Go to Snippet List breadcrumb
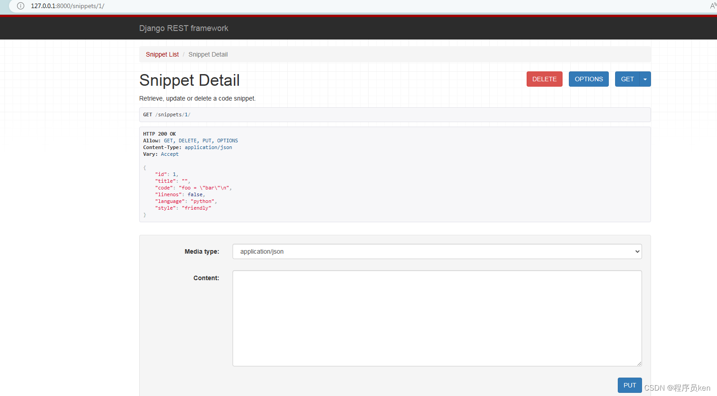This screenshot has width=717, height=396. [x=162, y=54]
